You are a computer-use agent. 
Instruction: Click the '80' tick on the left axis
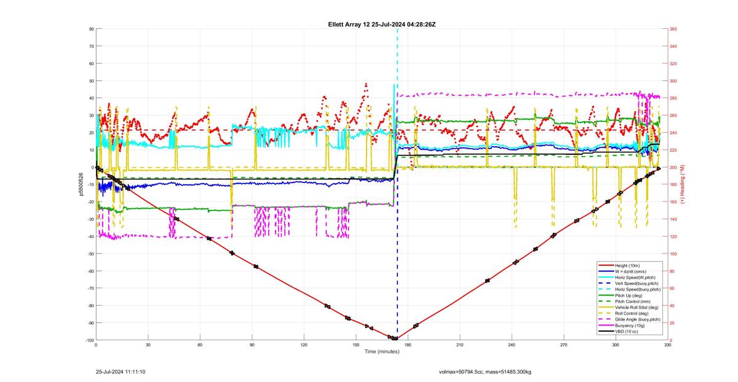[90, 29]
